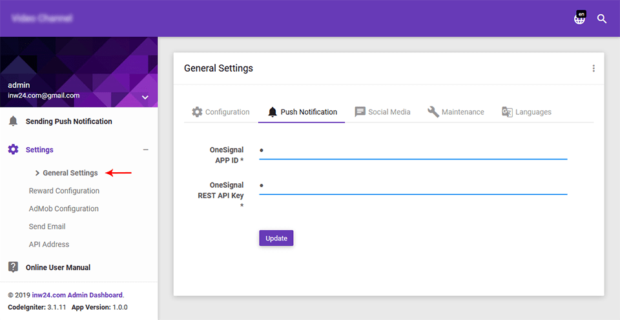This screenshot has width=620, height=320.
Task: Open the inw24.com Admin Dashboard link
Action: click(x=87, y=295)
